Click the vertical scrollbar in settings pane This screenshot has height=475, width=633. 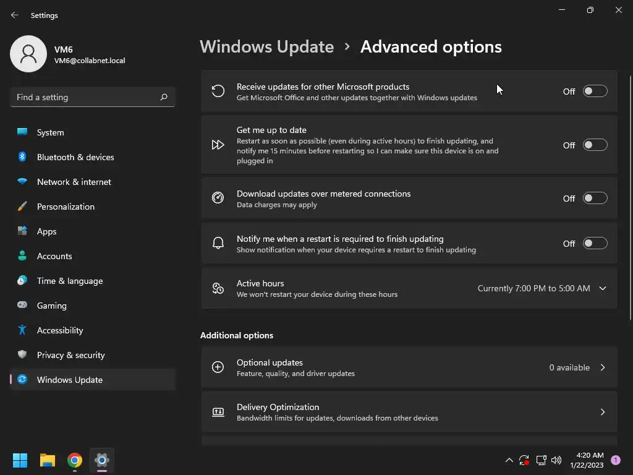coord(630,198)
